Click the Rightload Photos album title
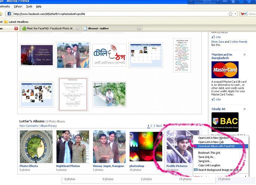 [x=68, y=166]
